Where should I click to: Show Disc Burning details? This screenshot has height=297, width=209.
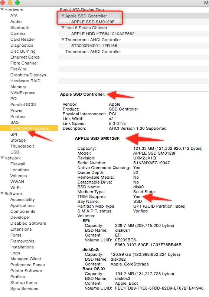[23, 51]
